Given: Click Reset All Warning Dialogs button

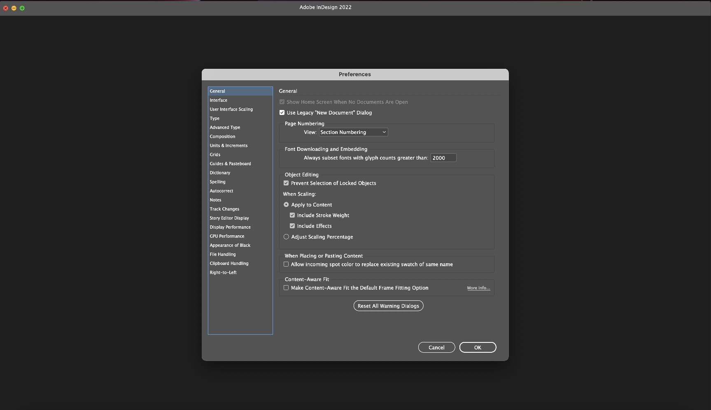Looking at the screenshot, I should (x=388, y=306).
